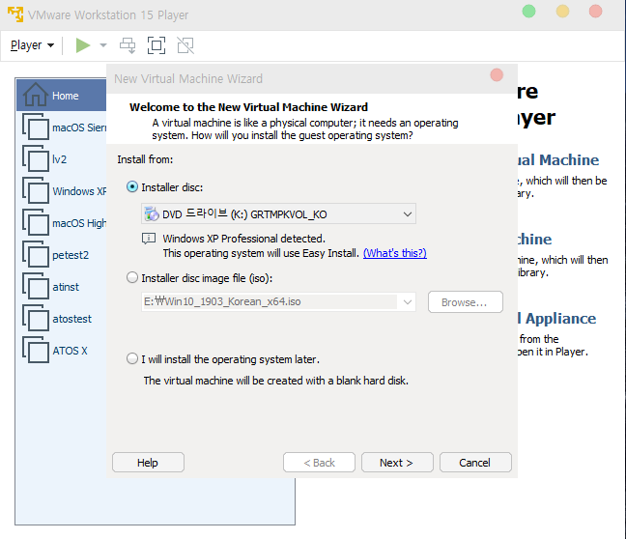Click the ISO file path field

(x=270, y=301)
